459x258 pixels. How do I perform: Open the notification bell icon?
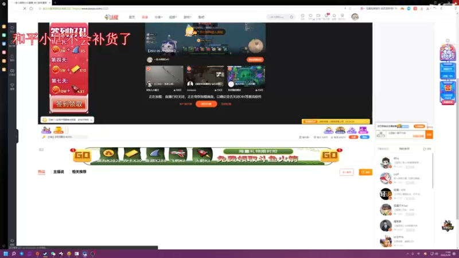[334, 17]
